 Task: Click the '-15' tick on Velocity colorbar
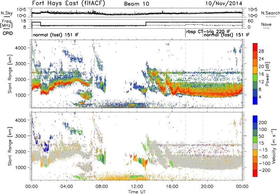(x=263, y=150)
